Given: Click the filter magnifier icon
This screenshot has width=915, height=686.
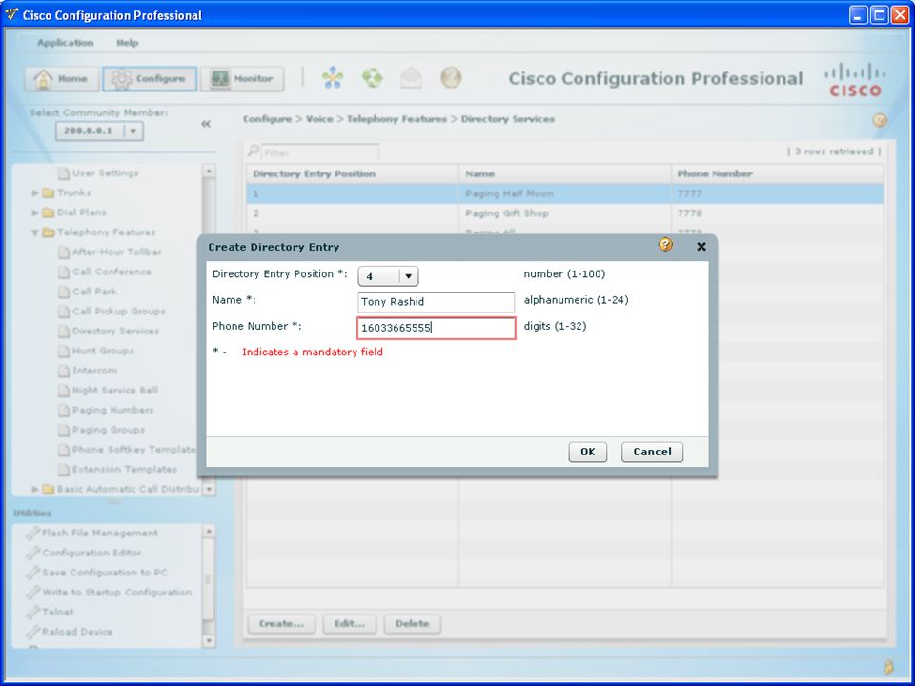Looking at the screenshot, I should point(254,151).
